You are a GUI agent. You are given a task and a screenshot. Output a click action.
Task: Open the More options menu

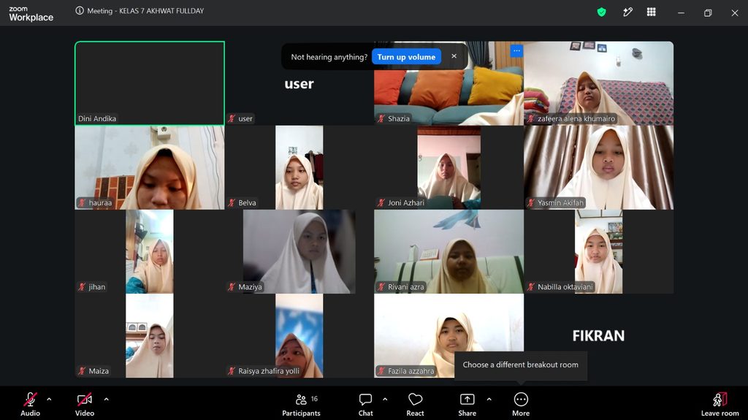(x=521, y=404)
